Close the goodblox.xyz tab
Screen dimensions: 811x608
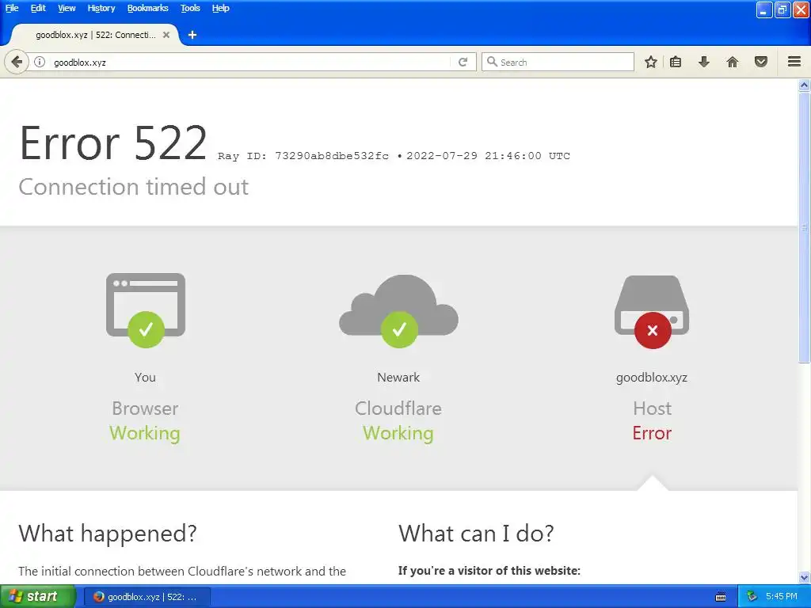pos(166,35)
